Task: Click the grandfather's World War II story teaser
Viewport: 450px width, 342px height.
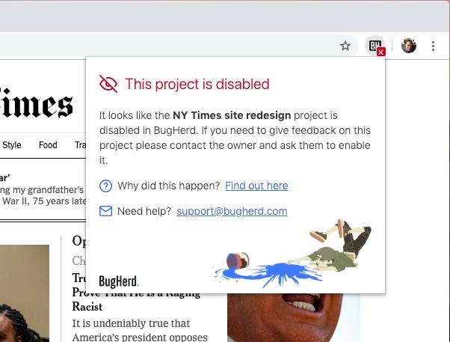Action: click(43, 189)
